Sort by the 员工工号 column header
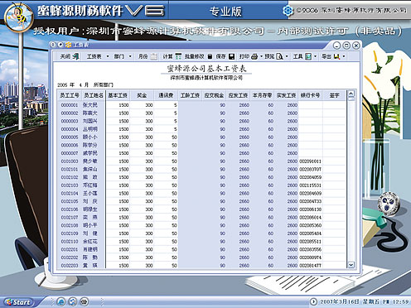The height and width of the screenshot is (308, 411). pyautogui.click(x=70, y=95)
